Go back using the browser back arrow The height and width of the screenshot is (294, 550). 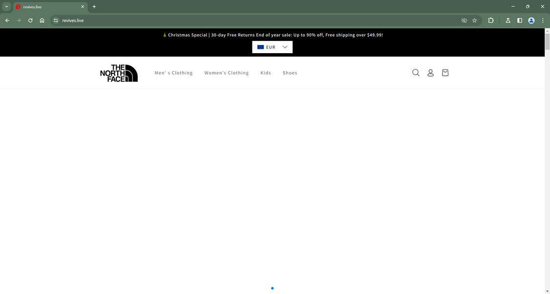[x=7, y=21]
